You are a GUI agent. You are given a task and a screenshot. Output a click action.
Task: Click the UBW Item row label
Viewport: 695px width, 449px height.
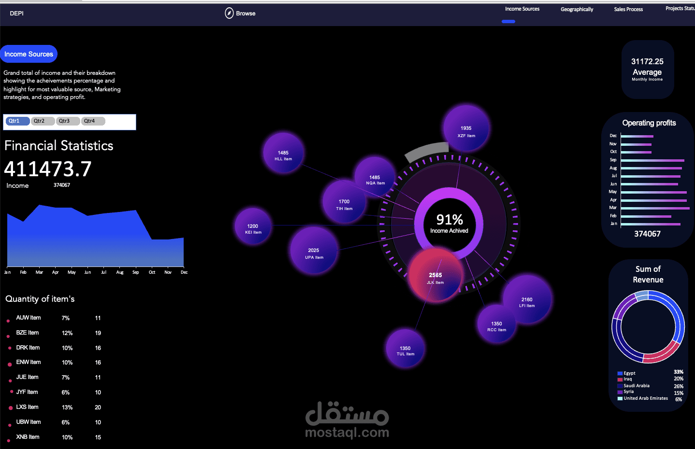click(29, 422)
